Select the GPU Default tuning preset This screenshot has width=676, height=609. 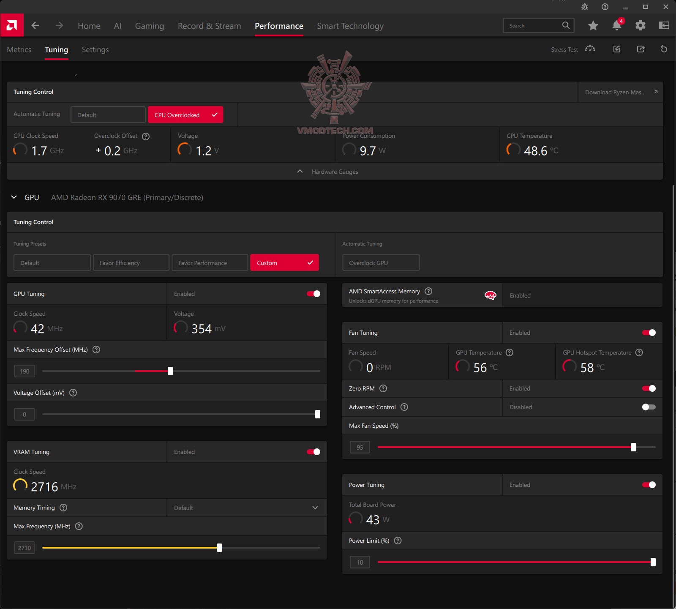click(x=52, y=262)
